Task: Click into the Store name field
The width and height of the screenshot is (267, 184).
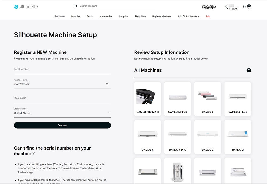Action: point(62,98)
